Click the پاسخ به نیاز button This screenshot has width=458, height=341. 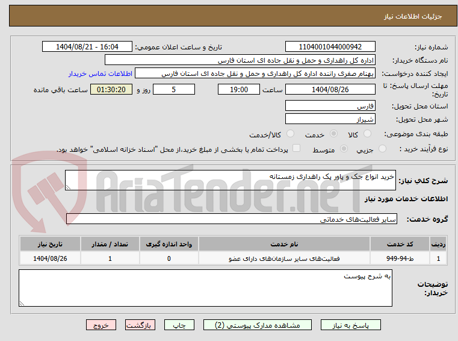click(350, 325)
